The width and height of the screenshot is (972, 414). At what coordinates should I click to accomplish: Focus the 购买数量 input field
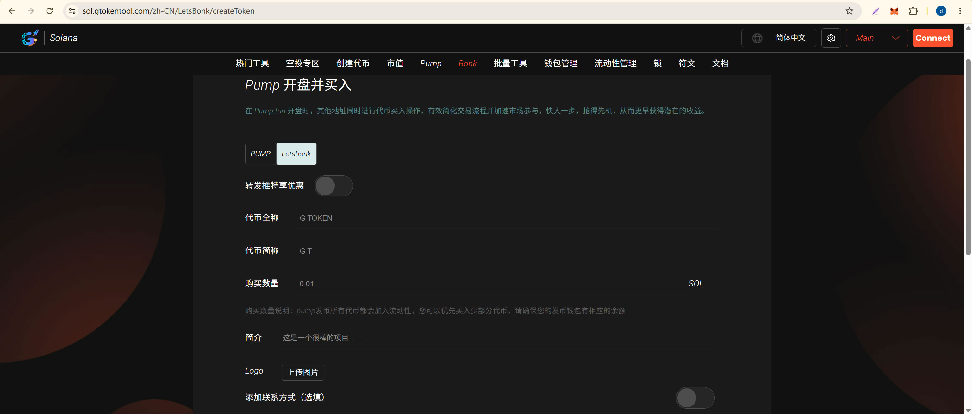(491, 284)
